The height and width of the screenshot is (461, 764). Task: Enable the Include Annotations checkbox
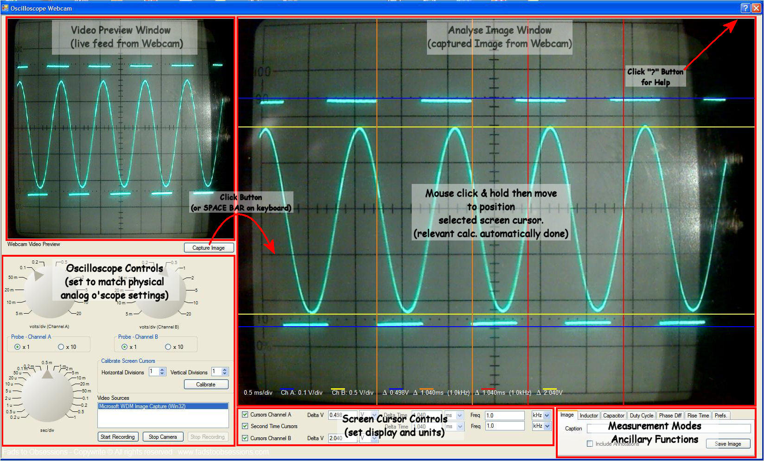click(590, 443)
